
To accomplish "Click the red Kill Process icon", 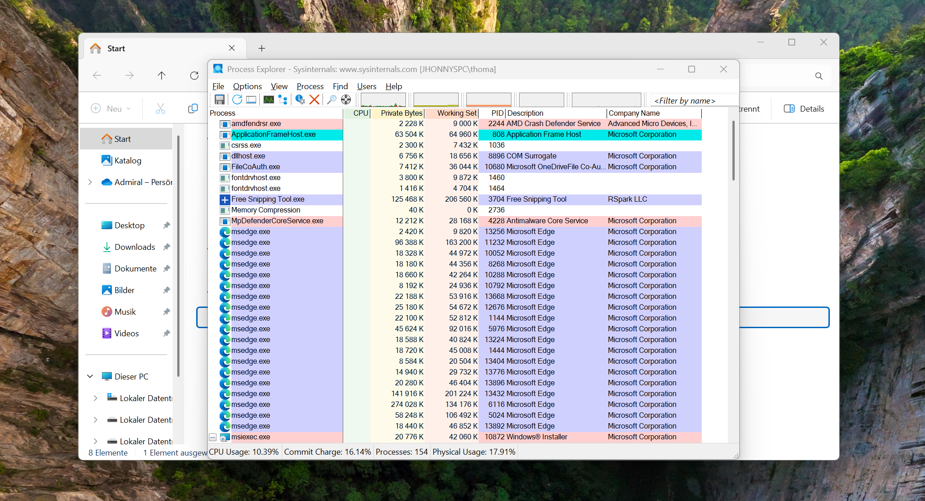I will pyautogui.click(x=314, y=99).
